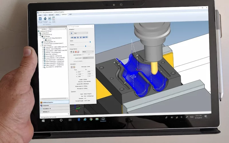Click the tree panel horizontal scrollbar

tap(54, 98)
